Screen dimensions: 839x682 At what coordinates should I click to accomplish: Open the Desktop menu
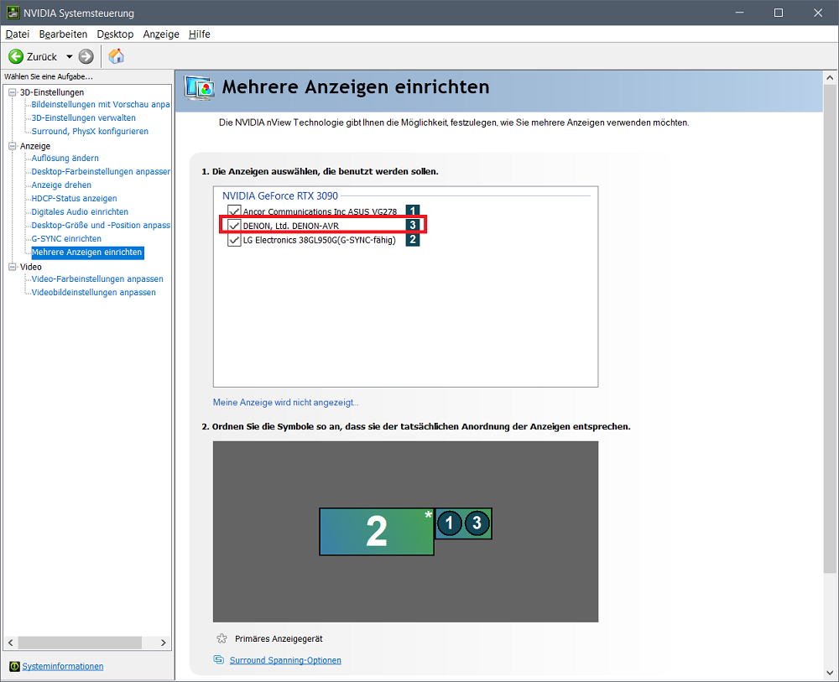115,34
